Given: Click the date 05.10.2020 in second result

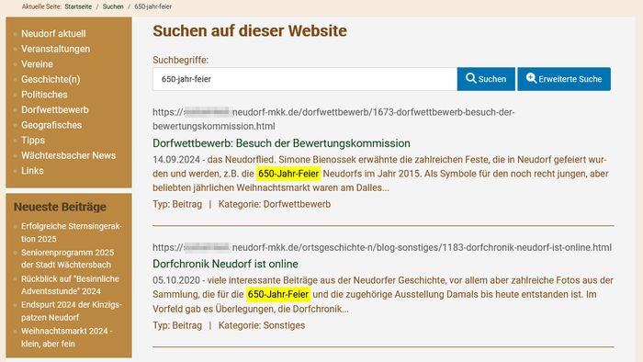Looking at the screenshot, I should 176,280.
